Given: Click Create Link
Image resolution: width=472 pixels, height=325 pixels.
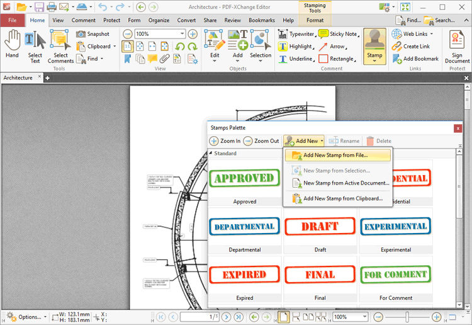Looking at the screenshot, I should tap(410, 47).
